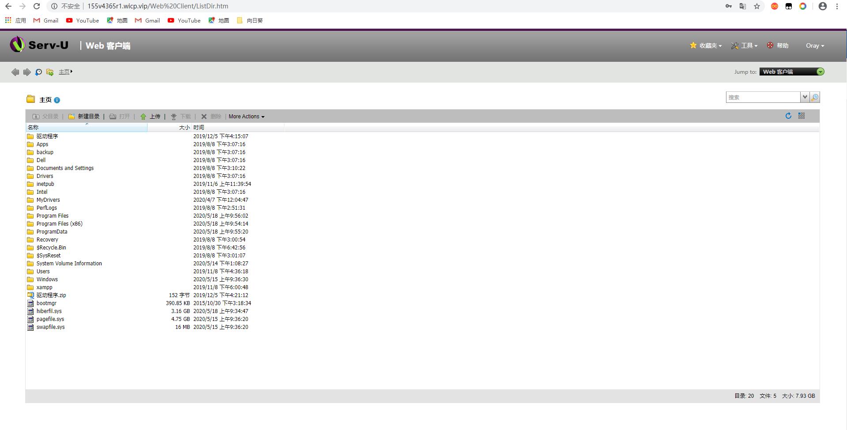Click the 上传 upload button
This screenshot has height=430, width=847.
[x=150, y=117]
